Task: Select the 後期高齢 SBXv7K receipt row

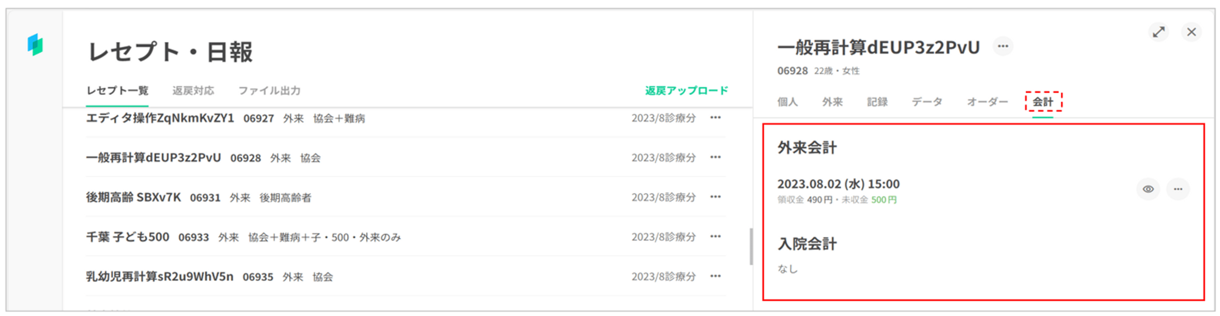Action: (x=134, y=197)
